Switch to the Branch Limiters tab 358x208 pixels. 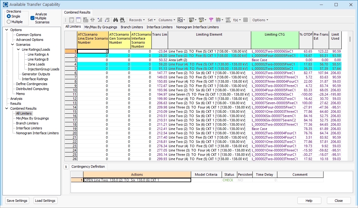[131, 27]
